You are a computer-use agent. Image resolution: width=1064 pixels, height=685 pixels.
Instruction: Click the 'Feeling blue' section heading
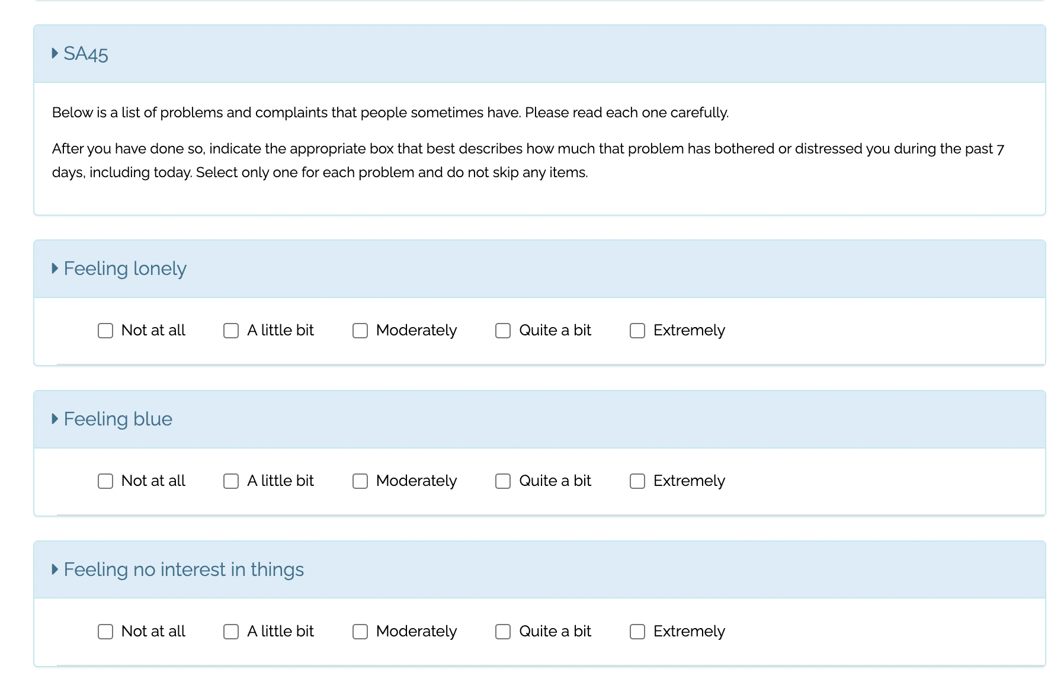point(118,419)
